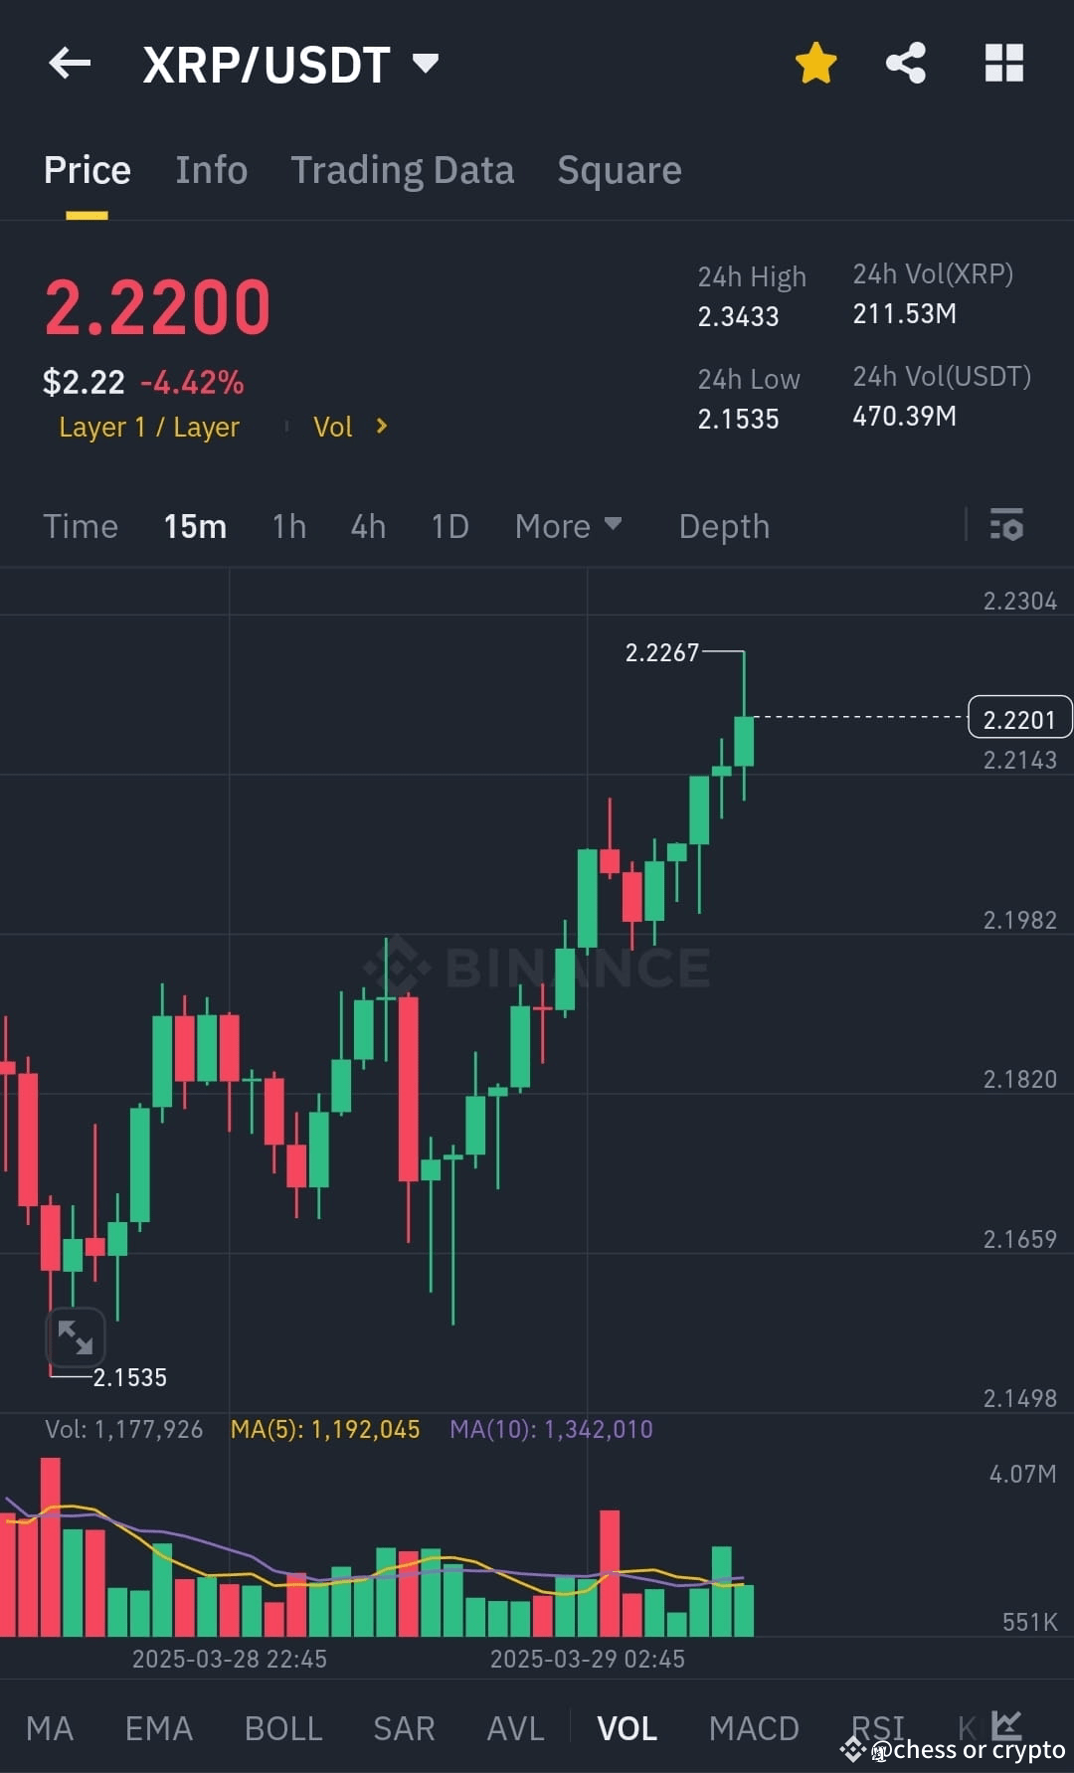Tap the Layer 1 / Layer category tag
Screen dimensions: 1074x1773
click(x=148, y=427)
